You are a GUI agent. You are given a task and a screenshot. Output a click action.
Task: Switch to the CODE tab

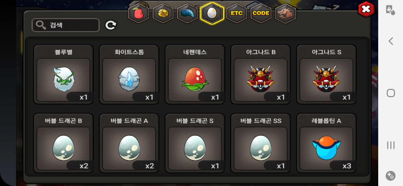coord(261,13)
